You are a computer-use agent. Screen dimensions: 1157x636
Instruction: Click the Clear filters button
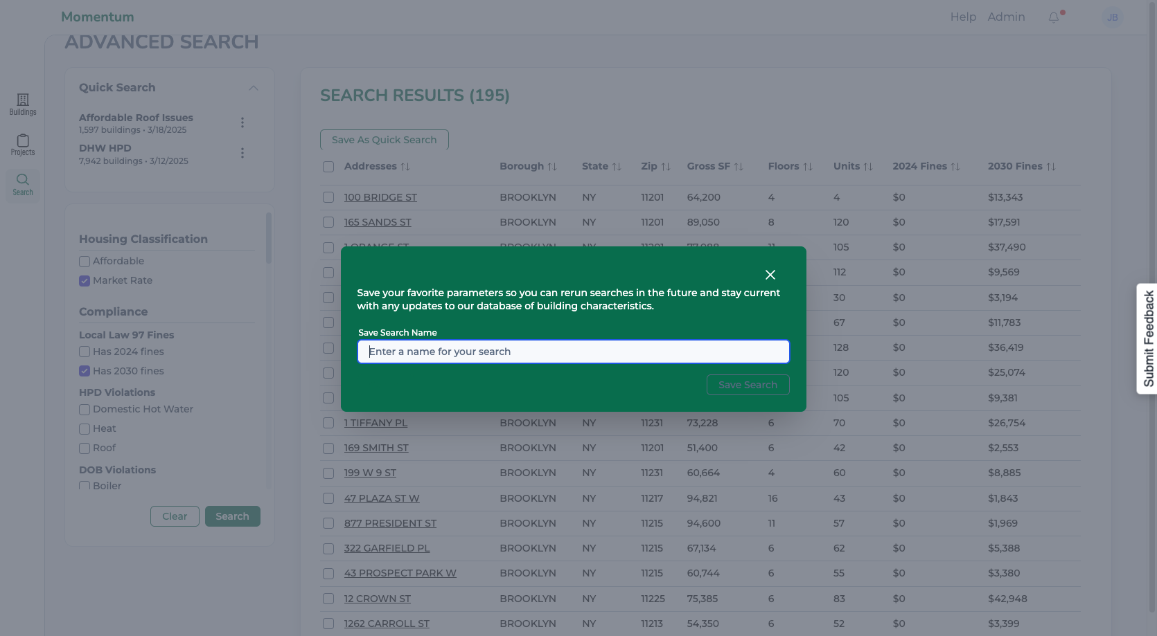pos(175,516)
